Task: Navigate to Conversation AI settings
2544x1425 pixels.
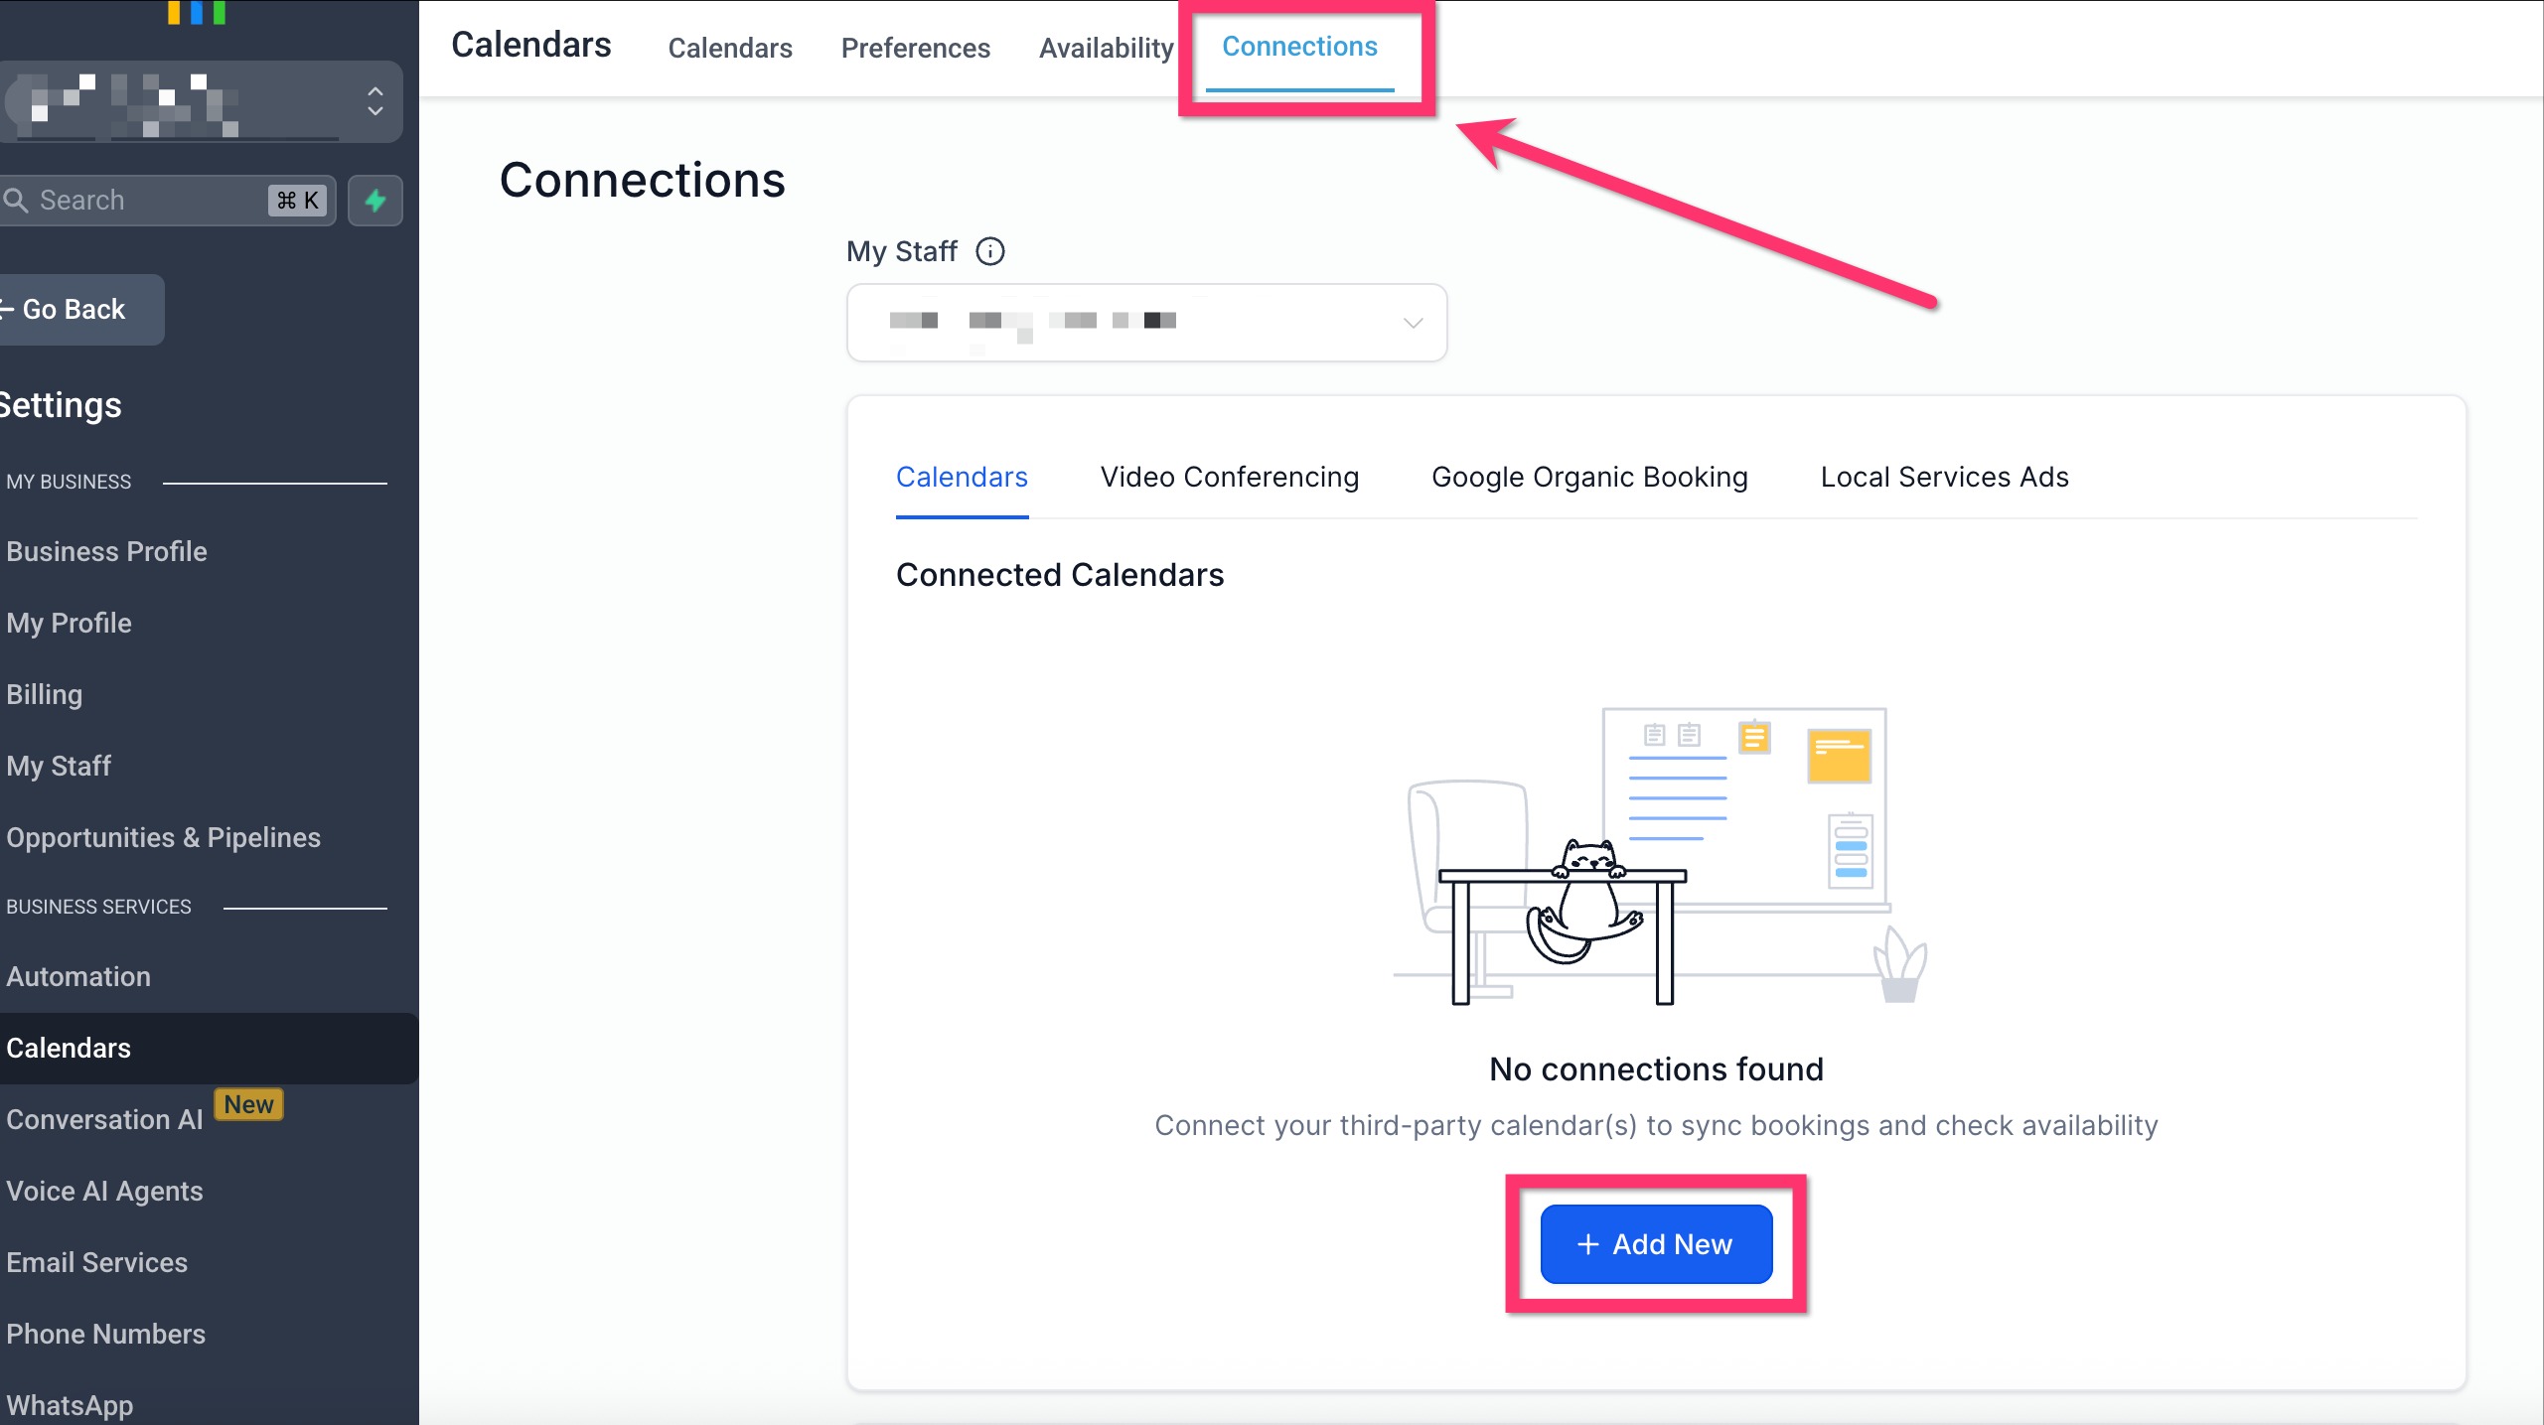Action: click(x=104, y=1120)
